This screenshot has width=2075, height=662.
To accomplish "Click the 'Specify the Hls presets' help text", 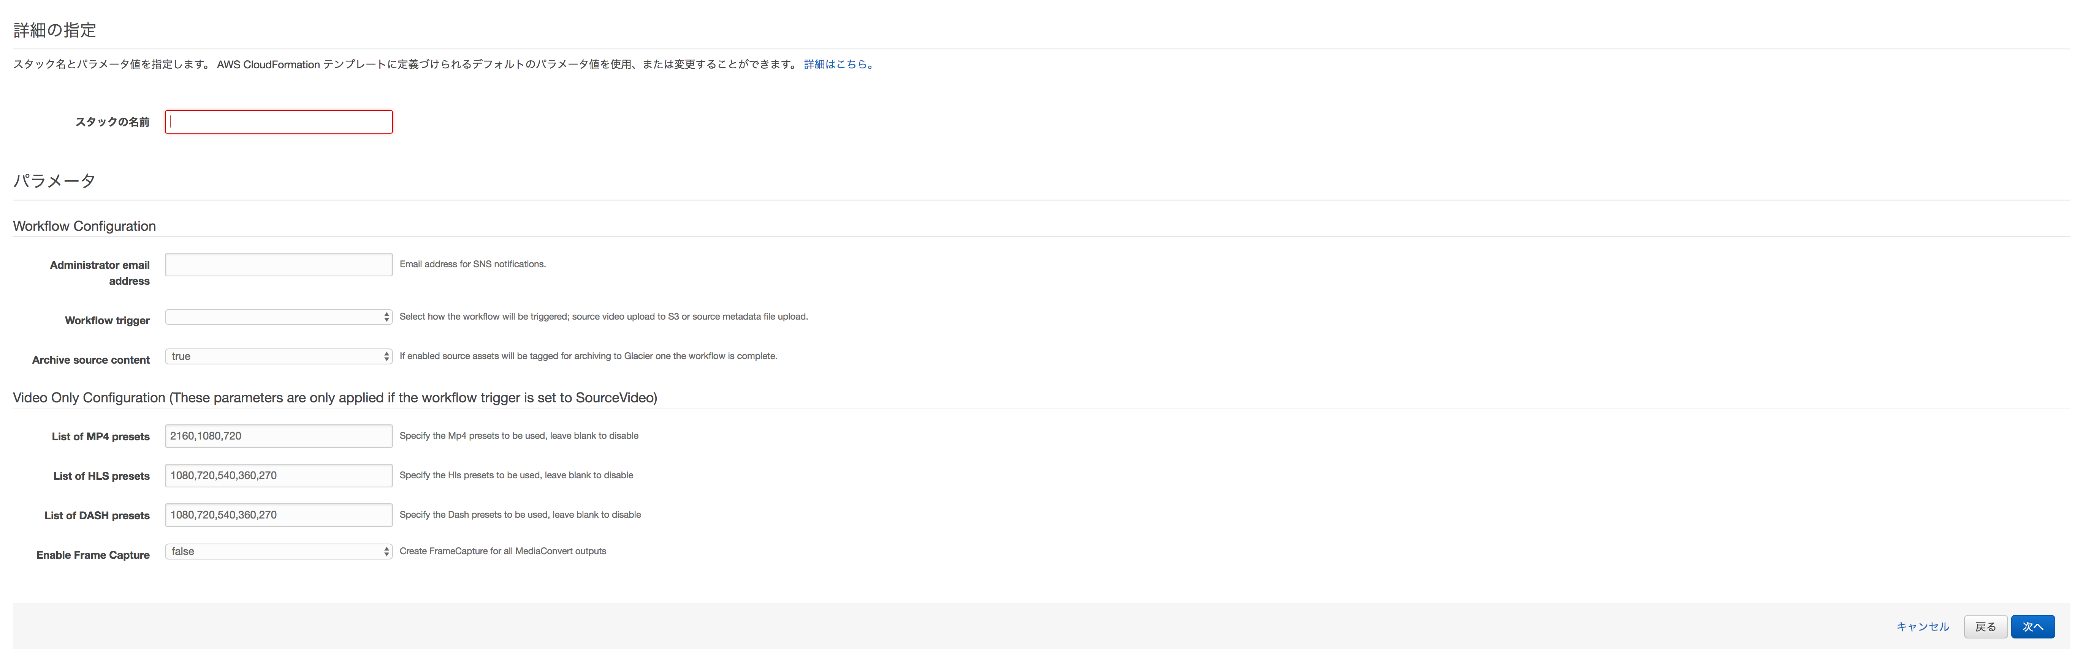I will (x=516, y=475).
